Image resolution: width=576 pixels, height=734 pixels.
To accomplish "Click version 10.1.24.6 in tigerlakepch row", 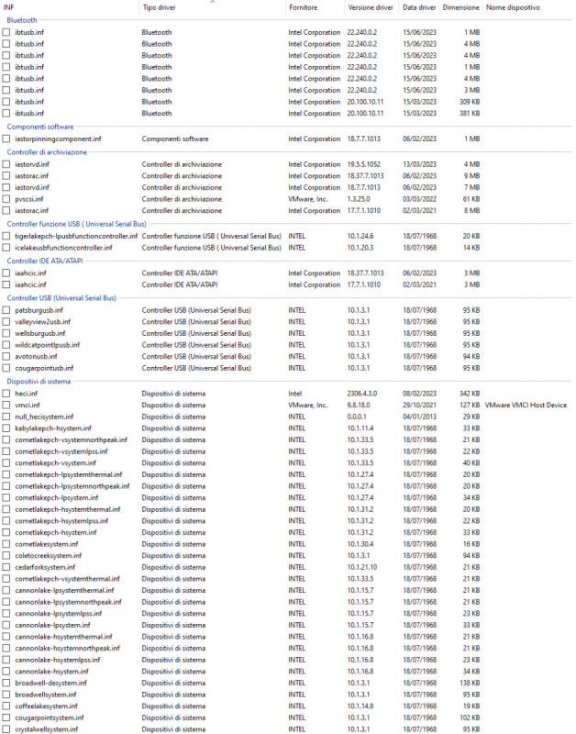I will coord(360,236).
